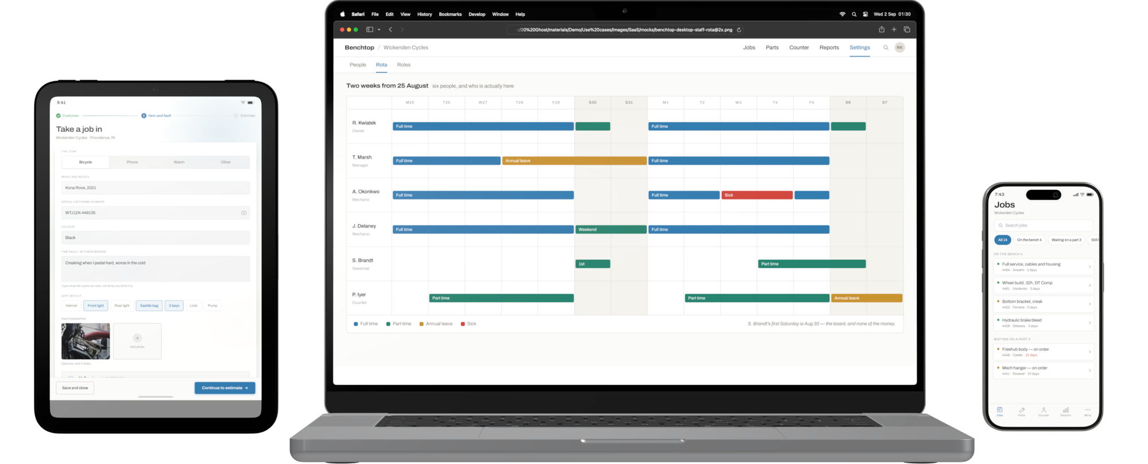The width and height of the screenshot is (1148, 464).
Task: Click T. Marsh's Annual leave bar
Action: 574,161
